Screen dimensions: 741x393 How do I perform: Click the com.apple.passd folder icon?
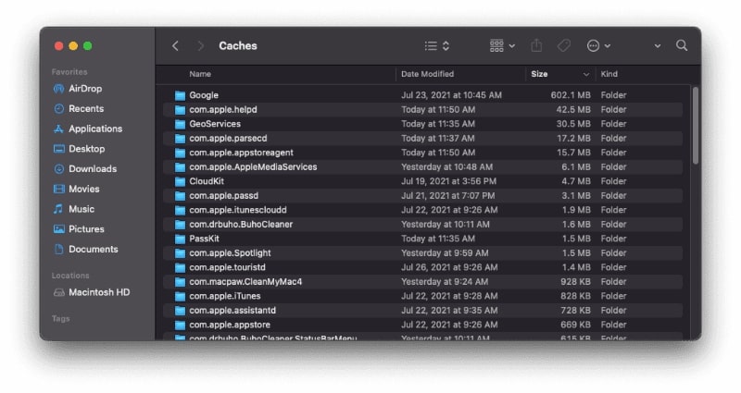[180, 196]
